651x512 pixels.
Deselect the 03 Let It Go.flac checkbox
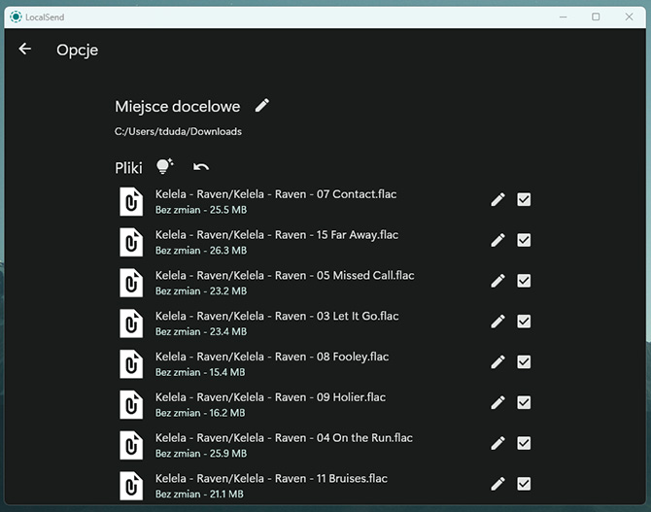click(x=524, y=322)
